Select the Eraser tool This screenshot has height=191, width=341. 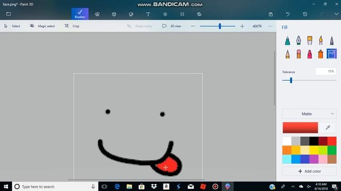click(x=298, y=54)
